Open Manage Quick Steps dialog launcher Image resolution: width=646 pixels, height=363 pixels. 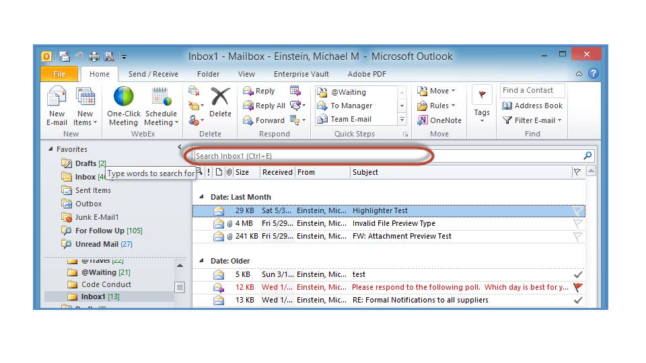point(405,134)
